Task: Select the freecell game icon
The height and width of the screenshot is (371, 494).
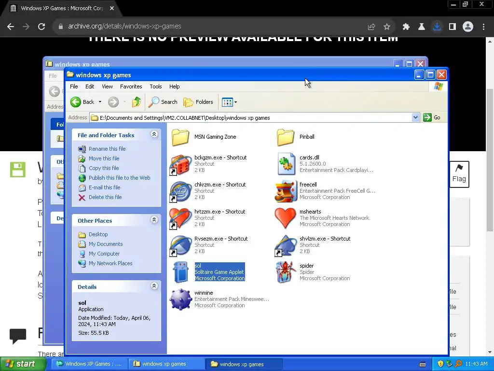Action: (x=286, y=191)
